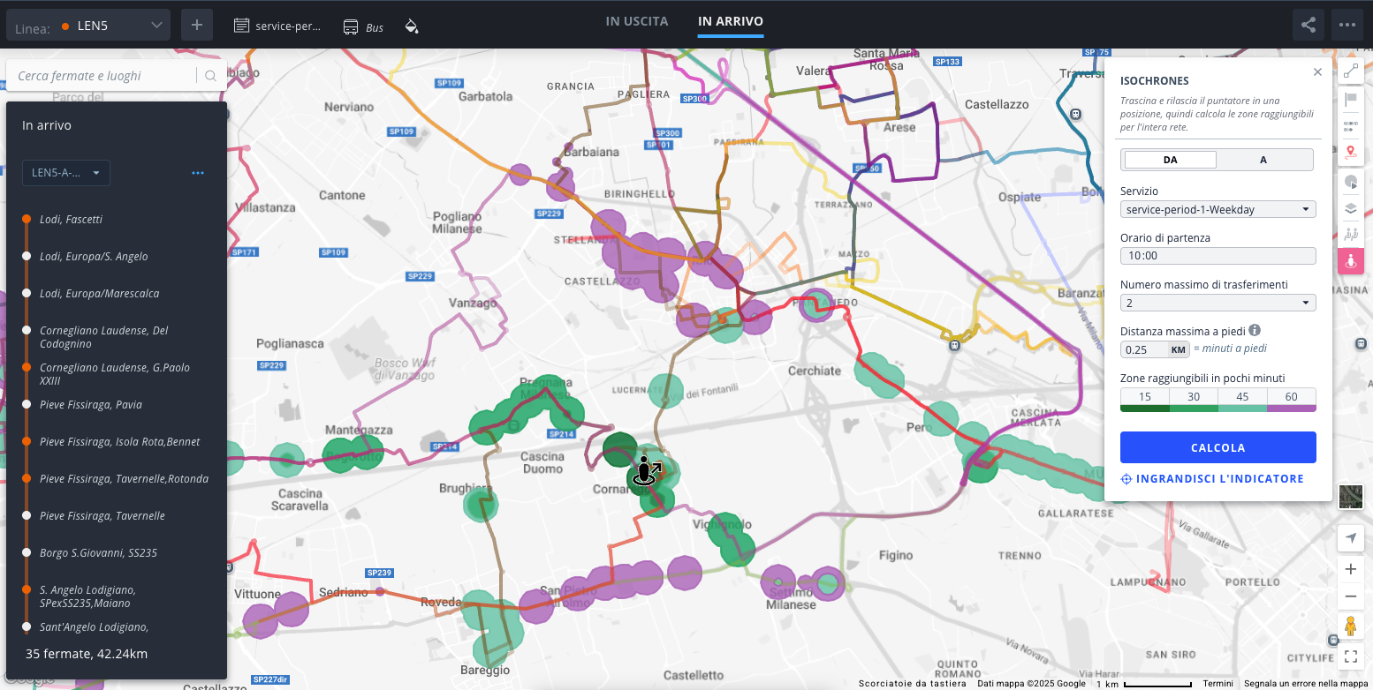Click the INGRANDISCI L'INDICATORE link

click(x=1212, y=479)
